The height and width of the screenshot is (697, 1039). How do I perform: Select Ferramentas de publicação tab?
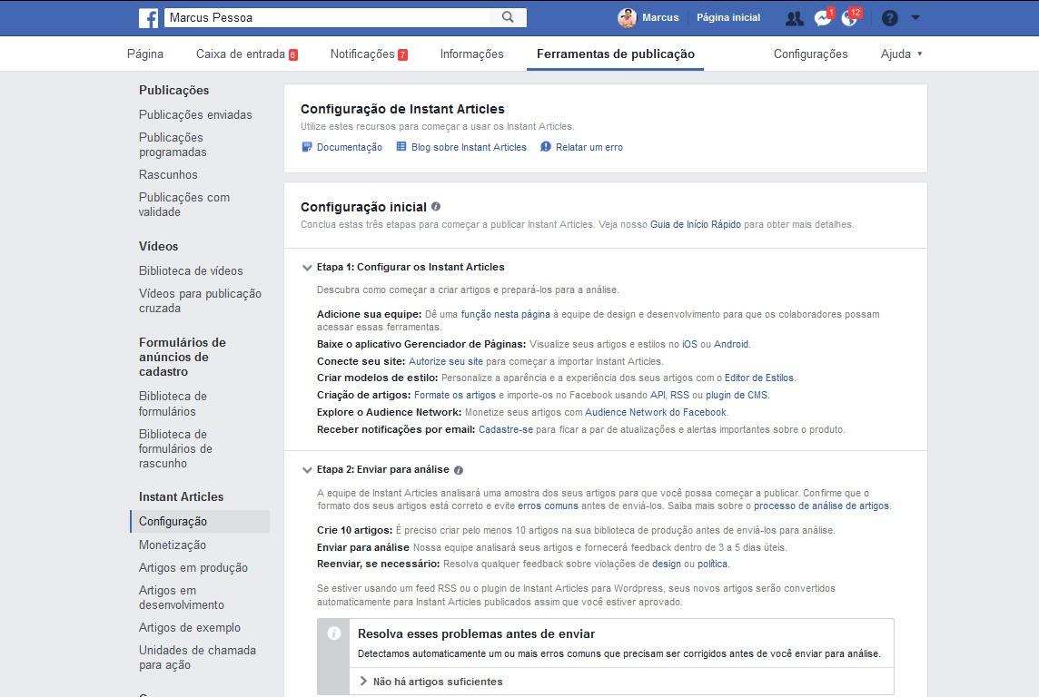pyautogui.click(x=616, y=54)
